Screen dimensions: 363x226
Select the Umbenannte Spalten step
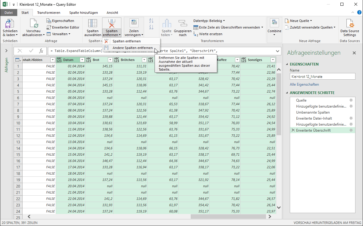pyautogui.click(x=322, y=112)
